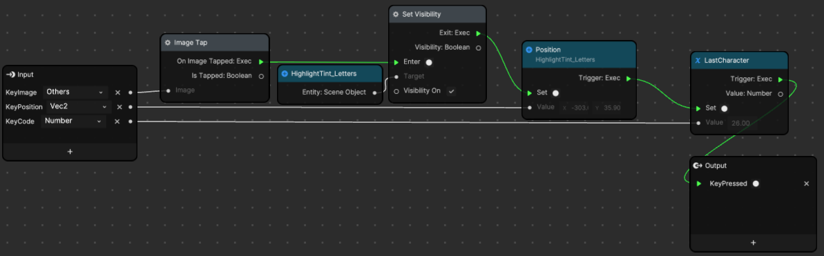Select the LastCharacter node title

(727, 60)
